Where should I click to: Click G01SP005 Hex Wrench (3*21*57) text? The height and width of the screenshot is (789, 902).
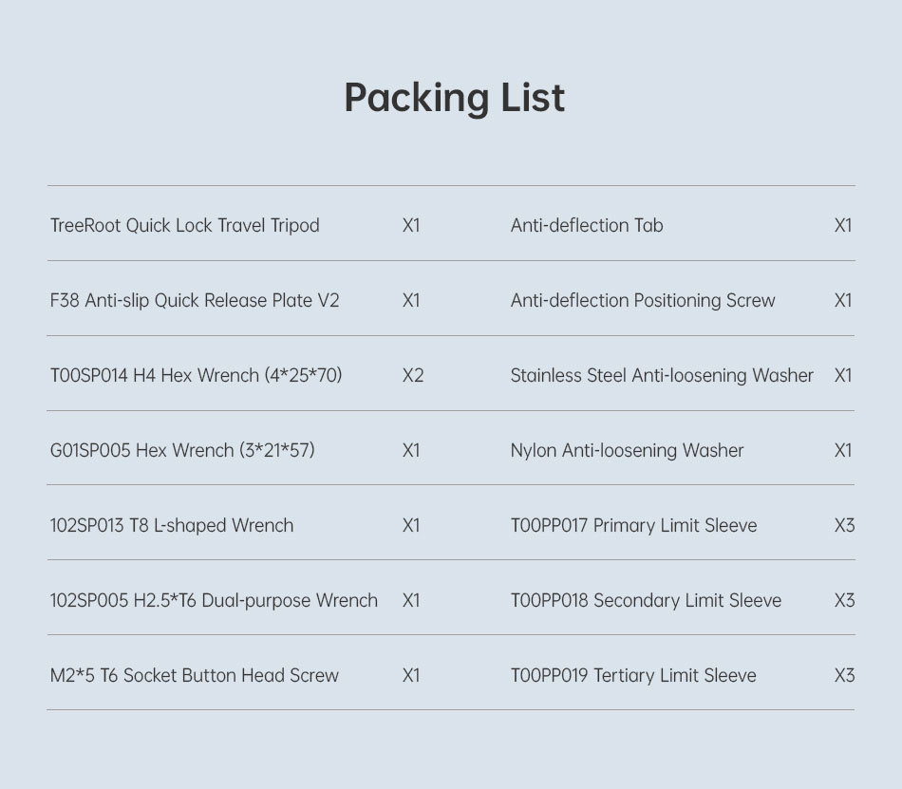click(x=182, y=451)
